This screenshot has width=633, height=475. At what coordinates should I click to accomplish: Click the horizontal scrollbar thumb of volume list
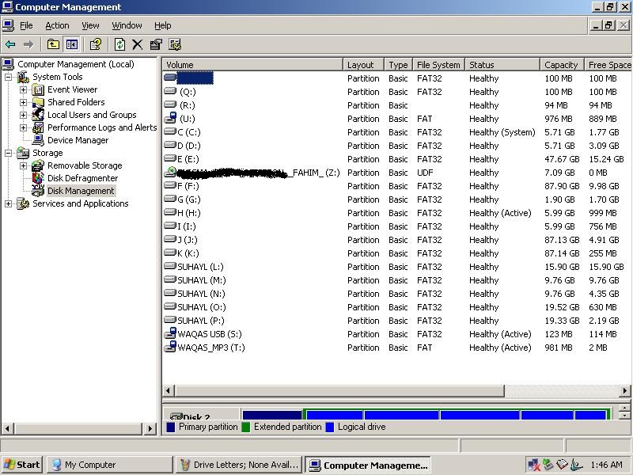pos(339,390)
